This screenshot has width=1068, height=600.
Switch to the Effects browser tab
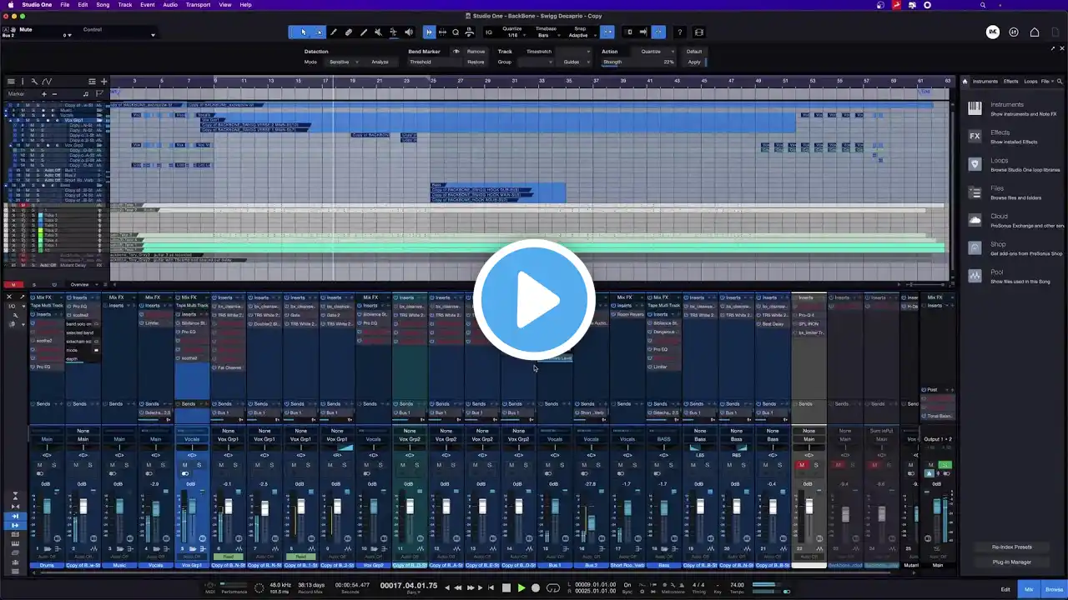1010,82
